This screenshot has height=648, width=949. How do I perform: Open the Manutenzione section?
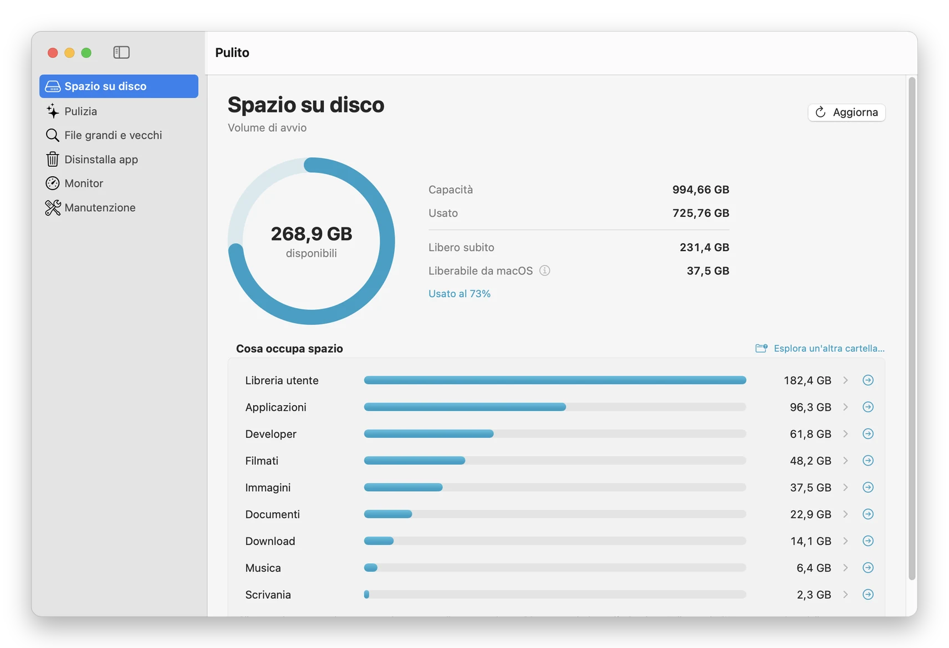tap(119, 208)
